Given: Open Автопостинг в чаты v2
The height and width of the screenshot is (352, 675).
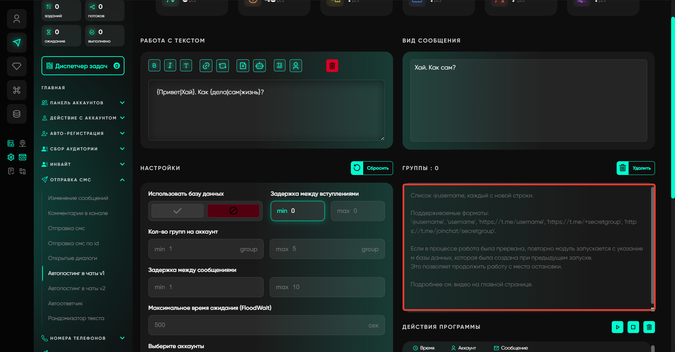Looking at the screenshot, I should (x=77, y=288).
